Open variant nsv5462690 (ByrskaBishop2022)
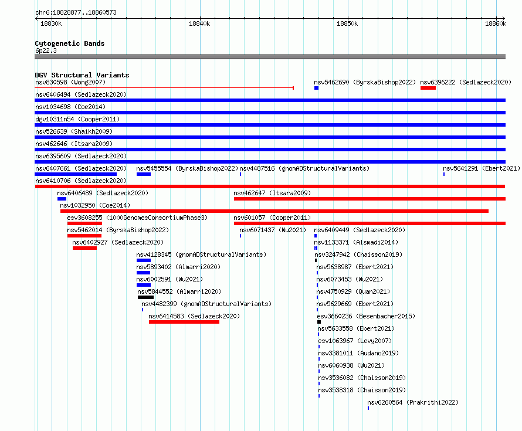 pyautogui.click(x=365, y=82)
